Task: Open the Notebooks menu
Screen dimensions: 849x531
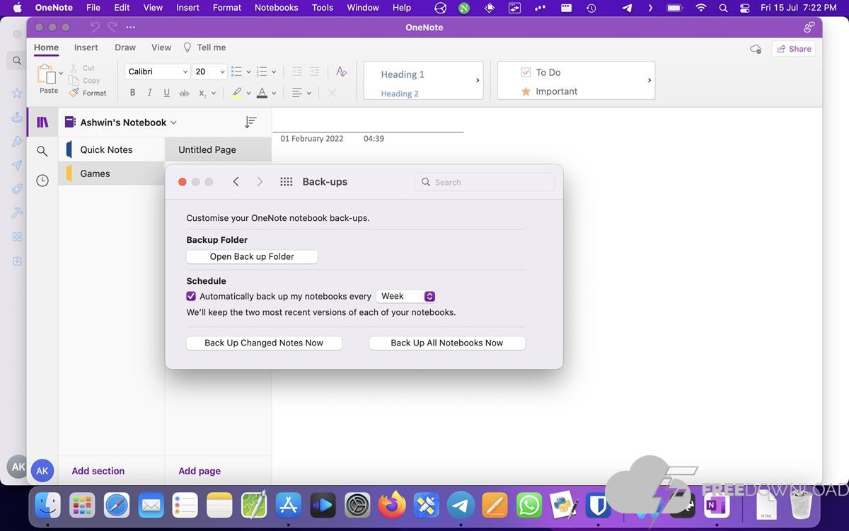Action: (x=276, y=8)
